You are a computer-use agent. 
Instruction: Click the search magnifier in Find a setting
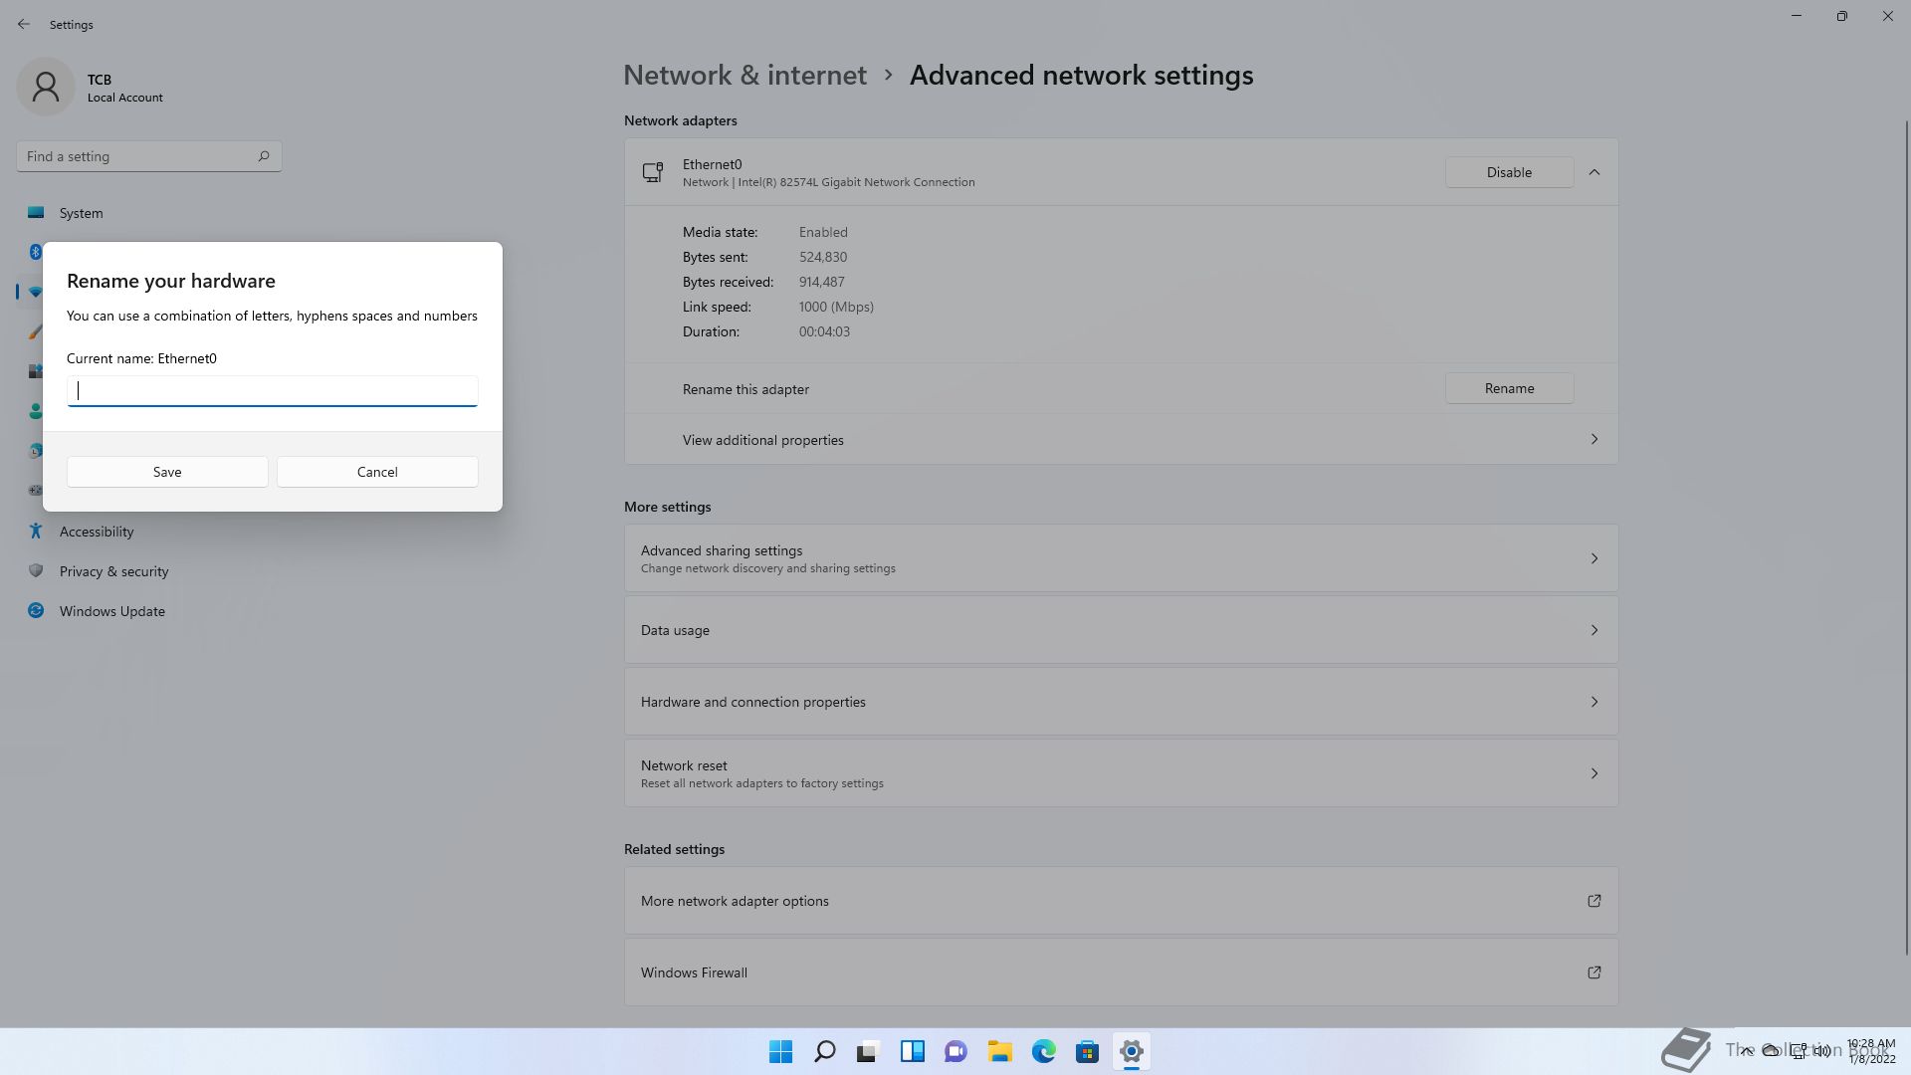click(264, 156)
